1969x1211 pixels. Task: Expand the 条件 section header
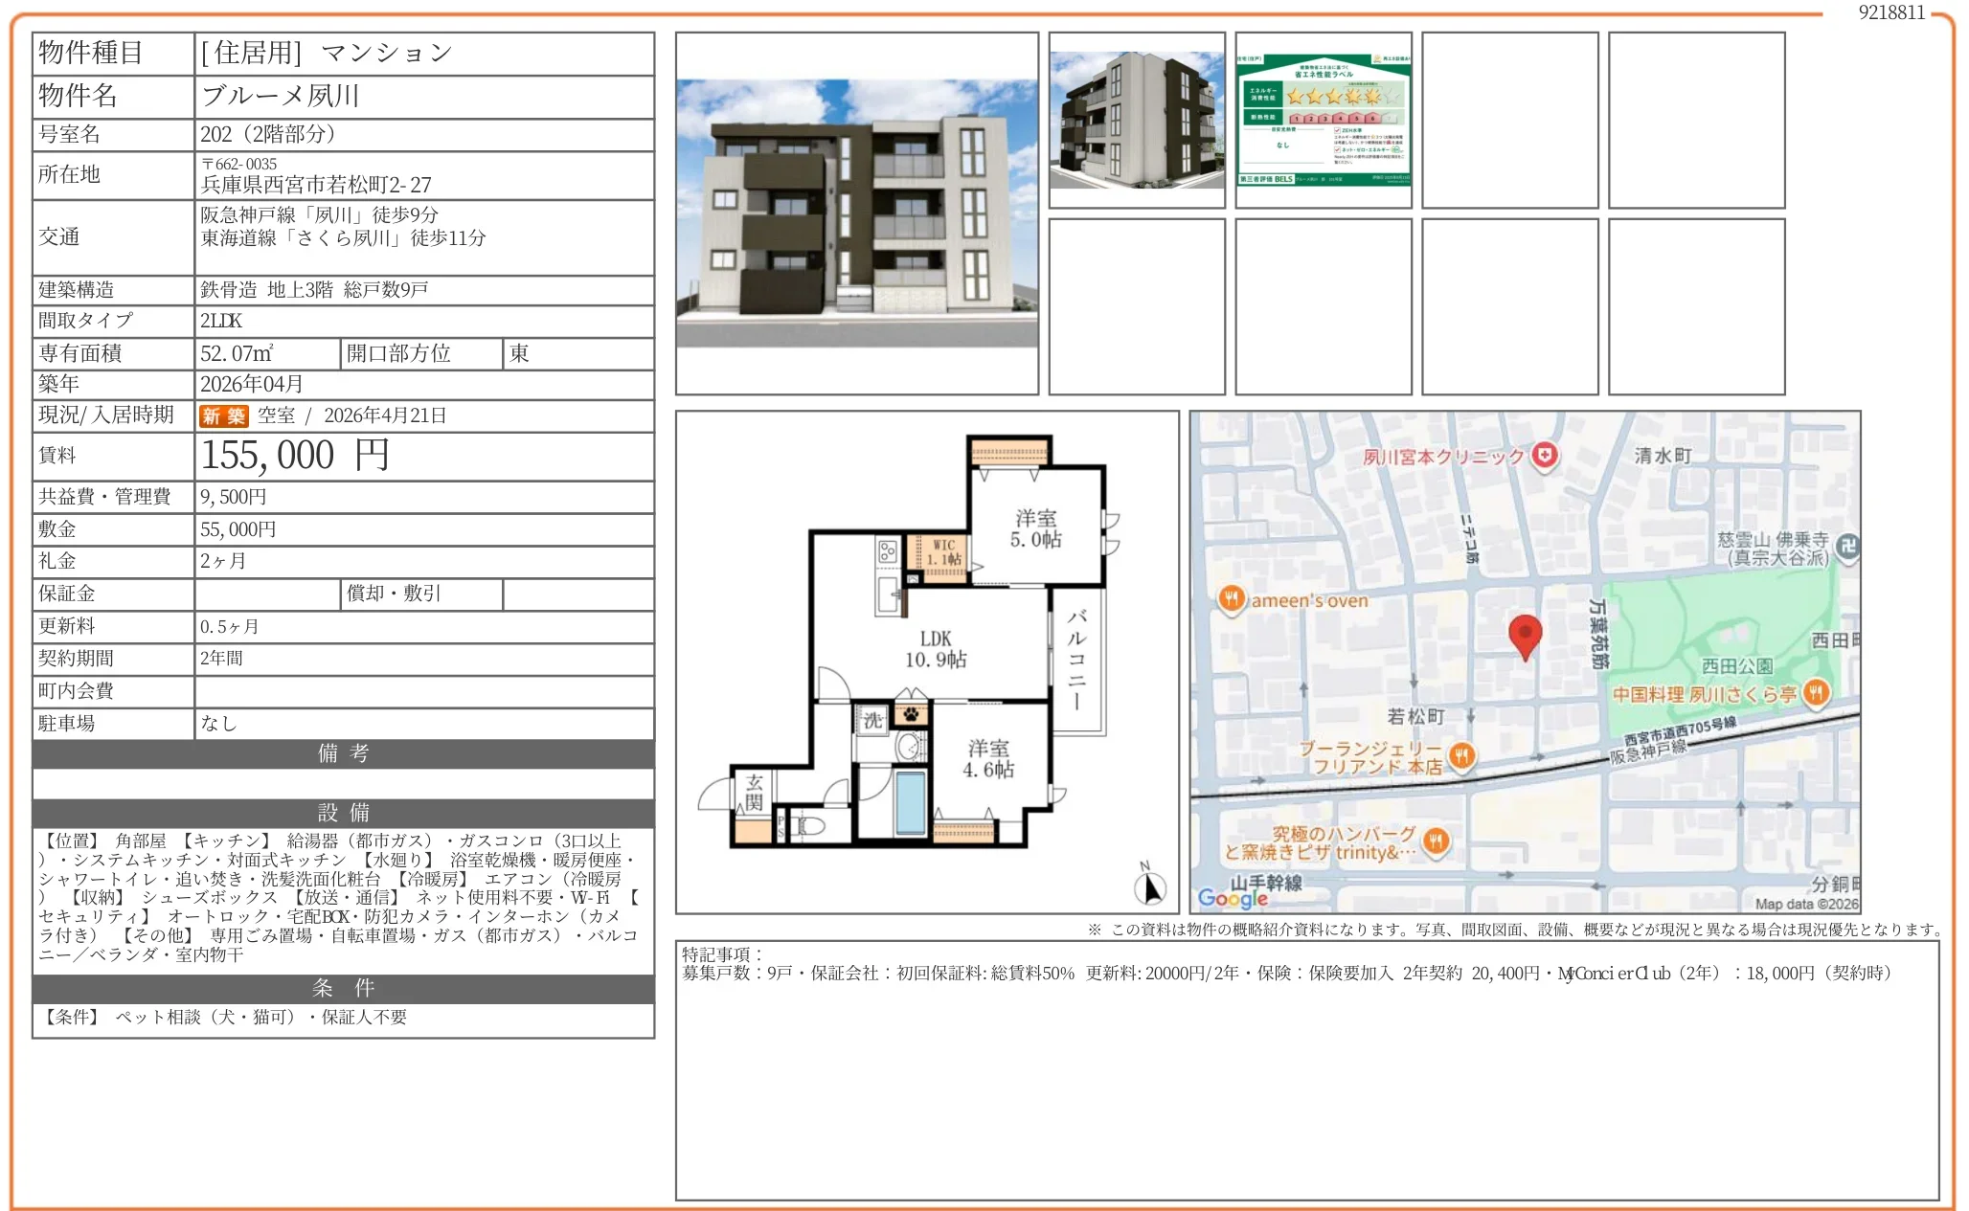pos(344,988)
